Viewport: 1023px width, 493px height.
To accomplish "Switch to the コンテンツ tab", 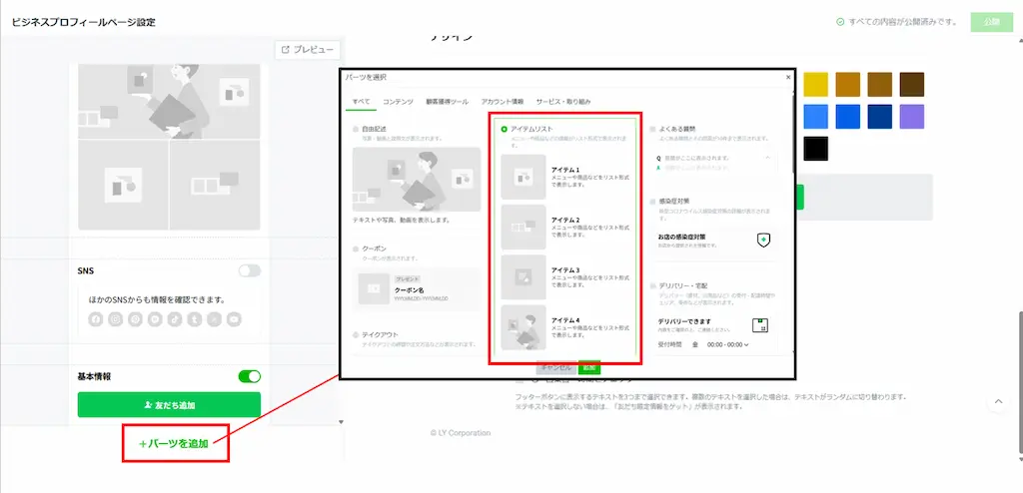I will click(x=398, y=102).
